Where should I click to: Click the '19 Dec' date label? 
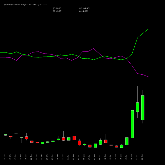point(26,157)
